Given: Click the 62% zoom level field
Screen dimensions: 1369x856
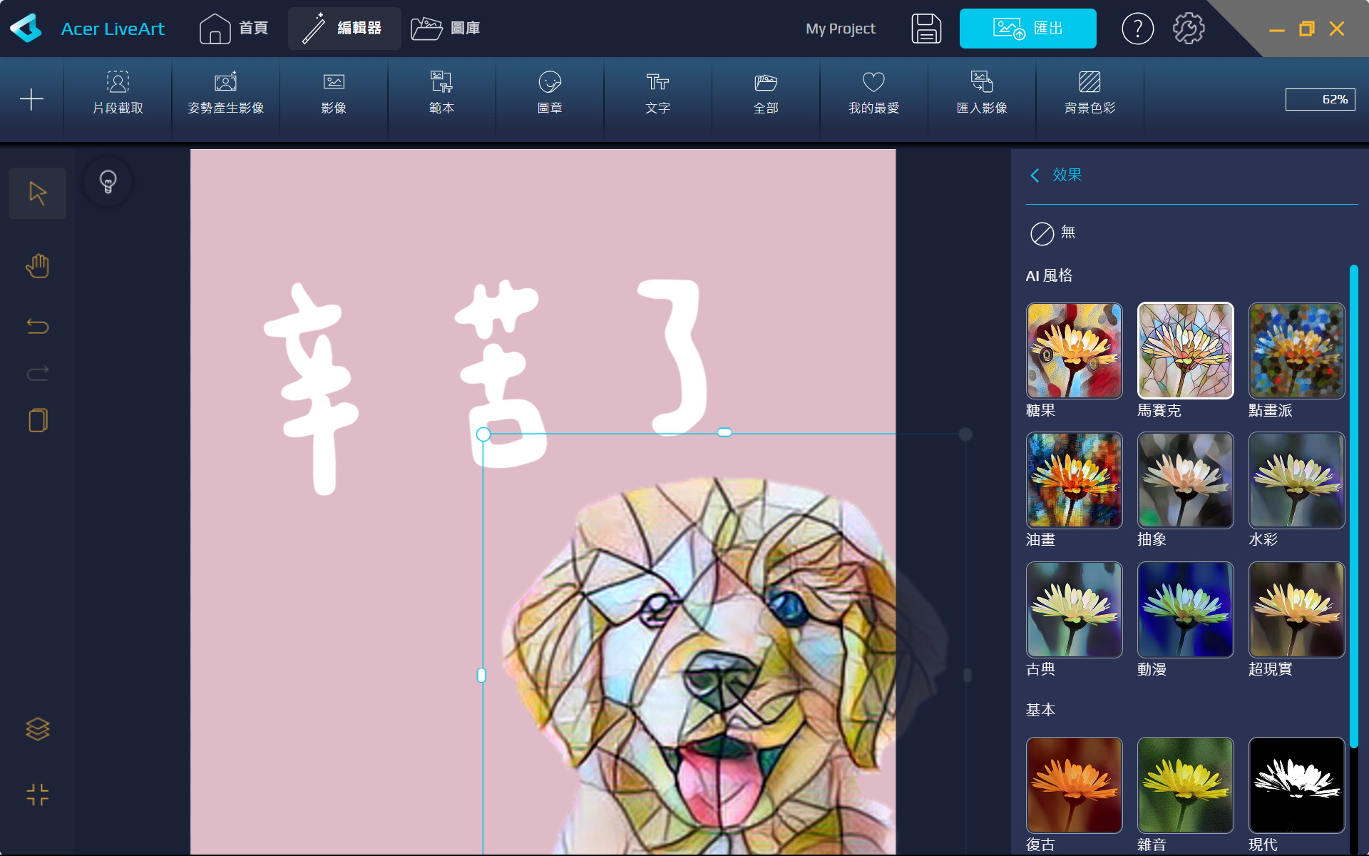Looking at the screenshot, I should [x=1320, y=99].
